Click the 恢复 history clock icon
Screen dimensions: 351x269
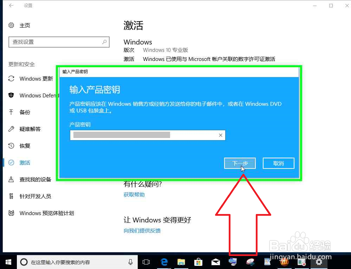point(11,146)
